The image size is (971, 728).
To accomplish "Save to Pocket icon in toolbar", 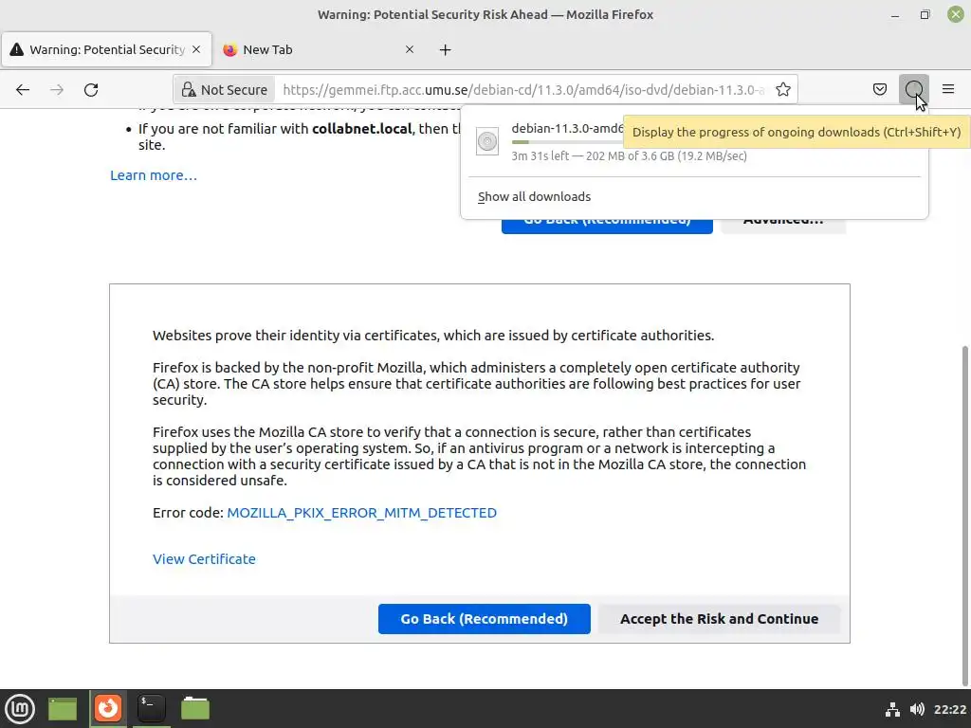I will click(x=879, y=89).
